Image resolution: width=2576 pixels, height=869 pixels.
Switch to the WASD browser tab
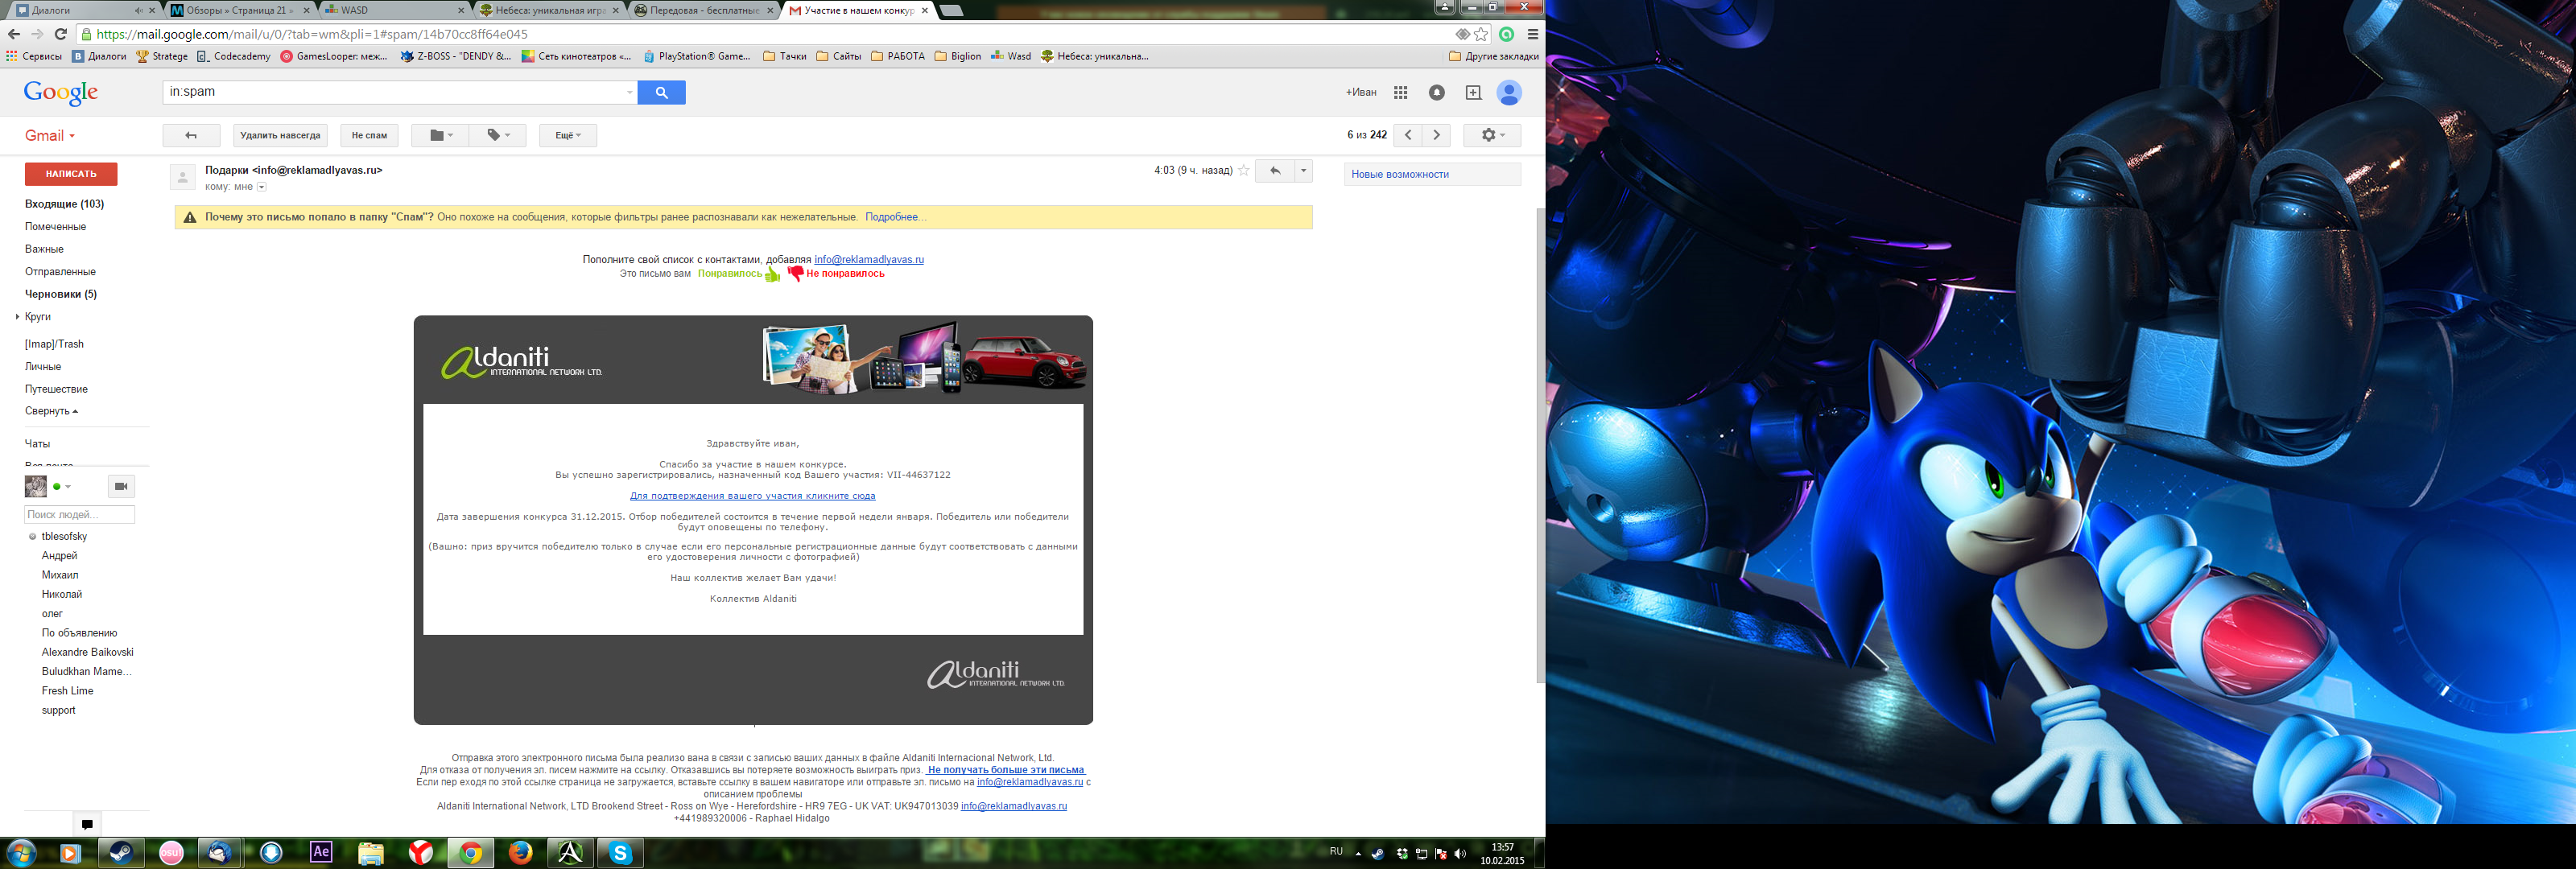click(394, 10)
